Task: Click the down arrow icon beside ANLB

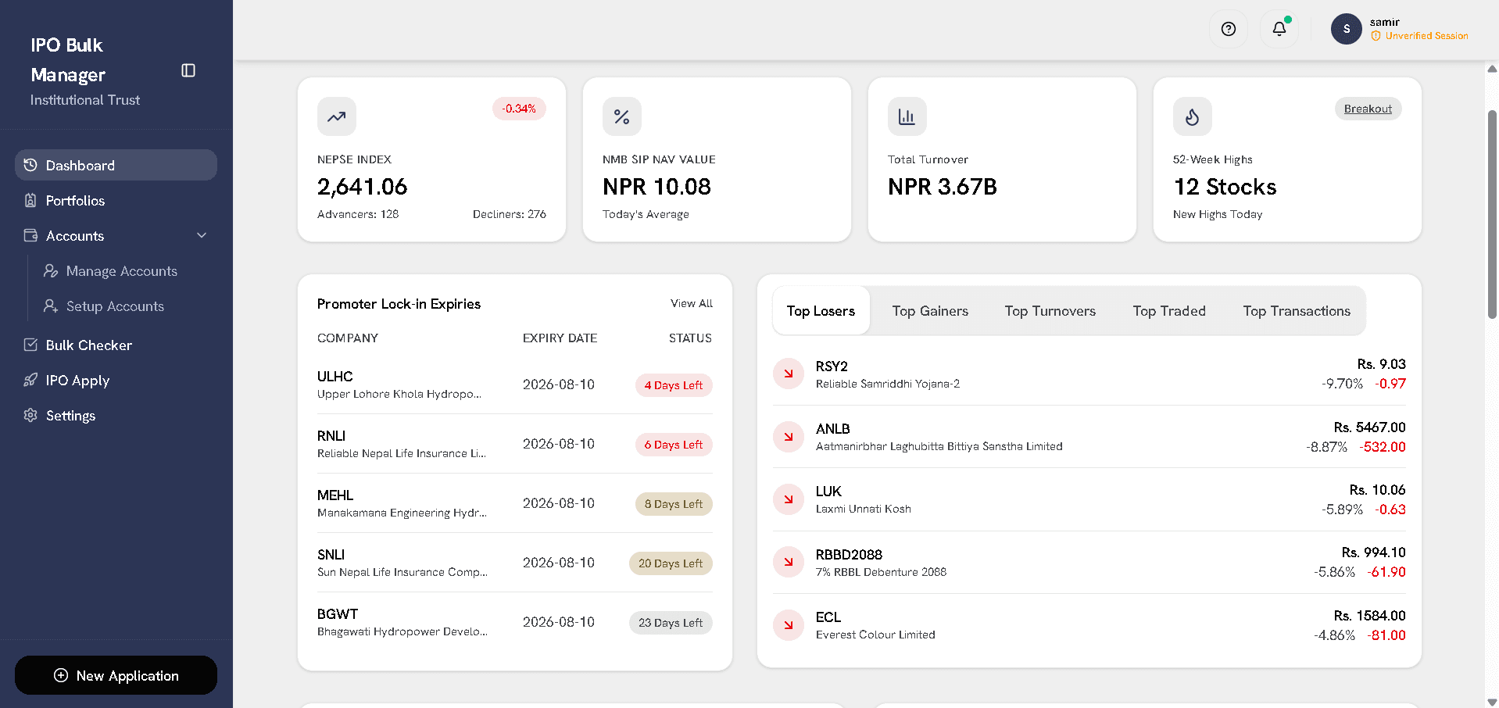Action: [789, 437]
